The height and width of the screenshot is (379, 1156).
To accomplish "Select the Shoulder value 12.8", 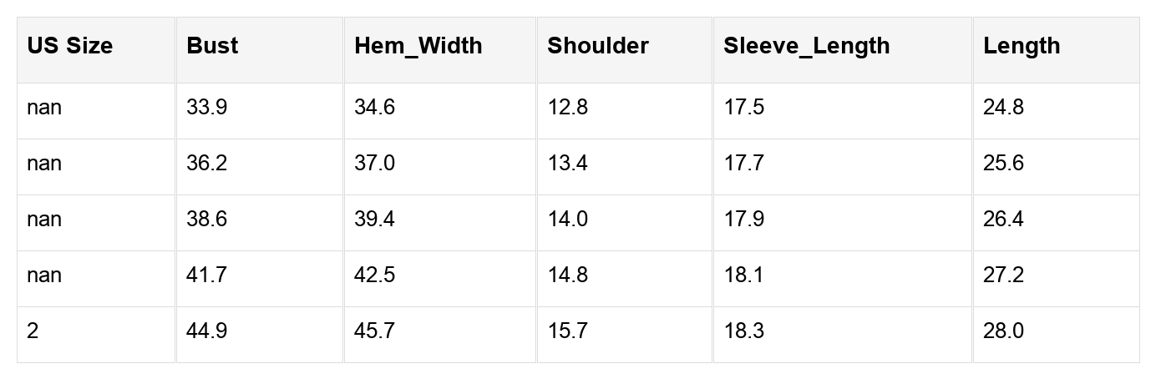I will 567,108.
